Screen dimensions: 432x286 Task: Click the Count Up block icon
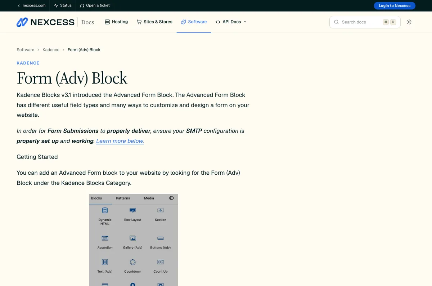(x=161, y=262)
